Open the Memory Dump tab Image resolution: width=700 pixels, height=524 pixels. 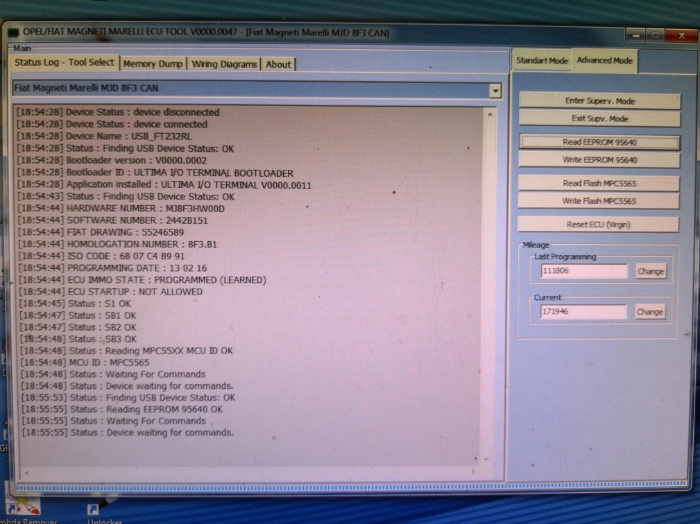[x=153, y=64]
